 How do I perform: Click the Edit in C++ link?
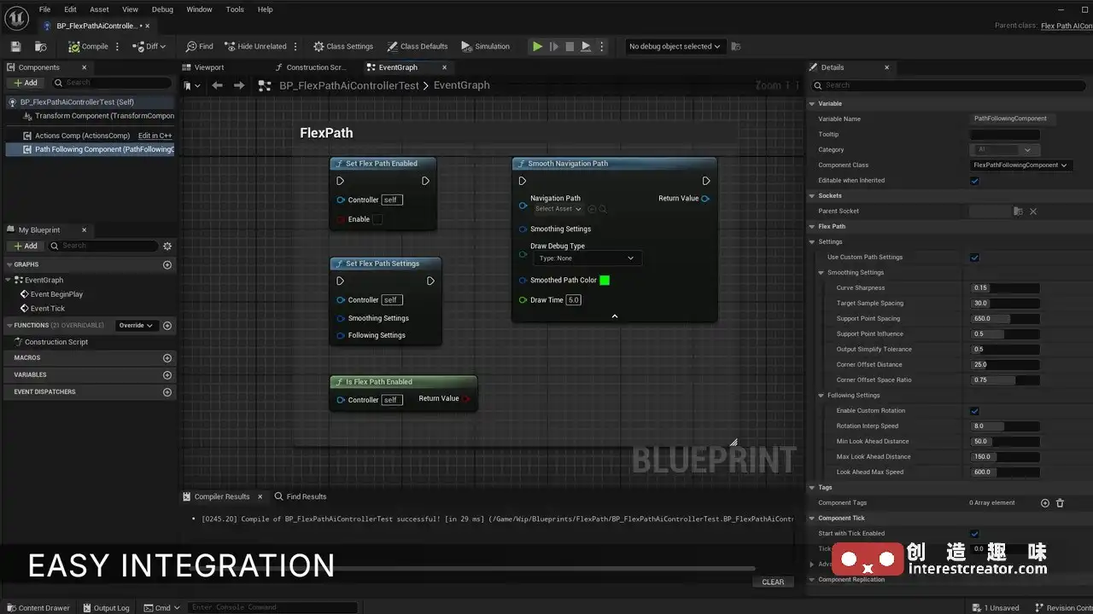[x=155, y=136]
